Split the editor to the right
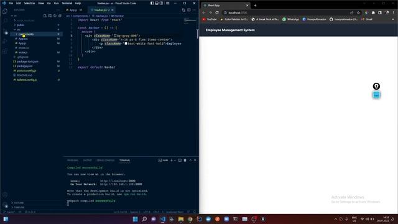398x224 pixels. pyautogui.click(x=189, y=10)
